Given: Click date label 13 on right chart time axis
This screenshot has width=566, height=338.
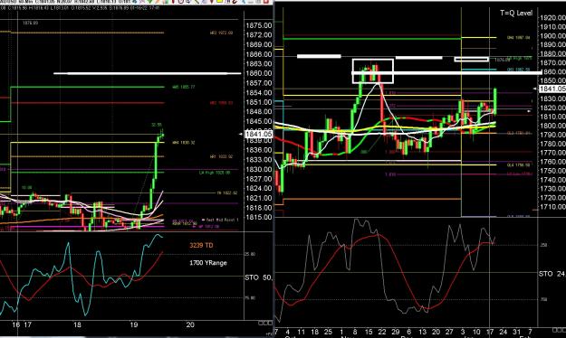Looking at the screenshot, I should 422,332.
